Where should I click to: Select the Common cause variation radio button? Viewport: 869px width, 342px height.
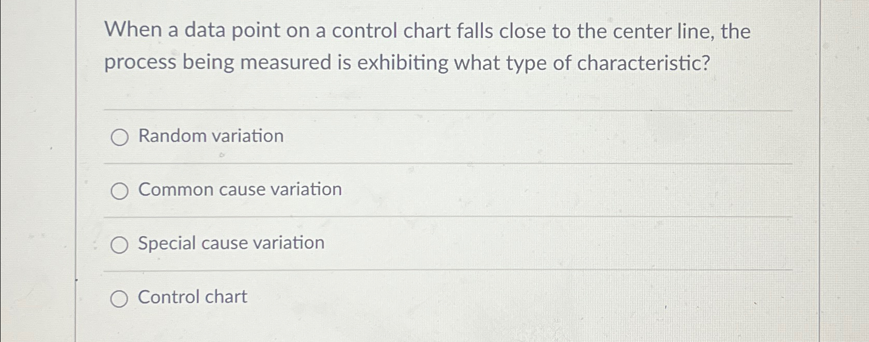click(120, 191)
